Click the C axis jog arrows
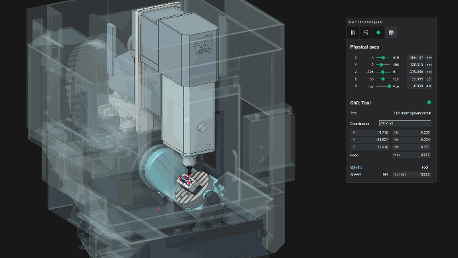The height and width of the screenshot is (258, 458). (x=429, y=86)
